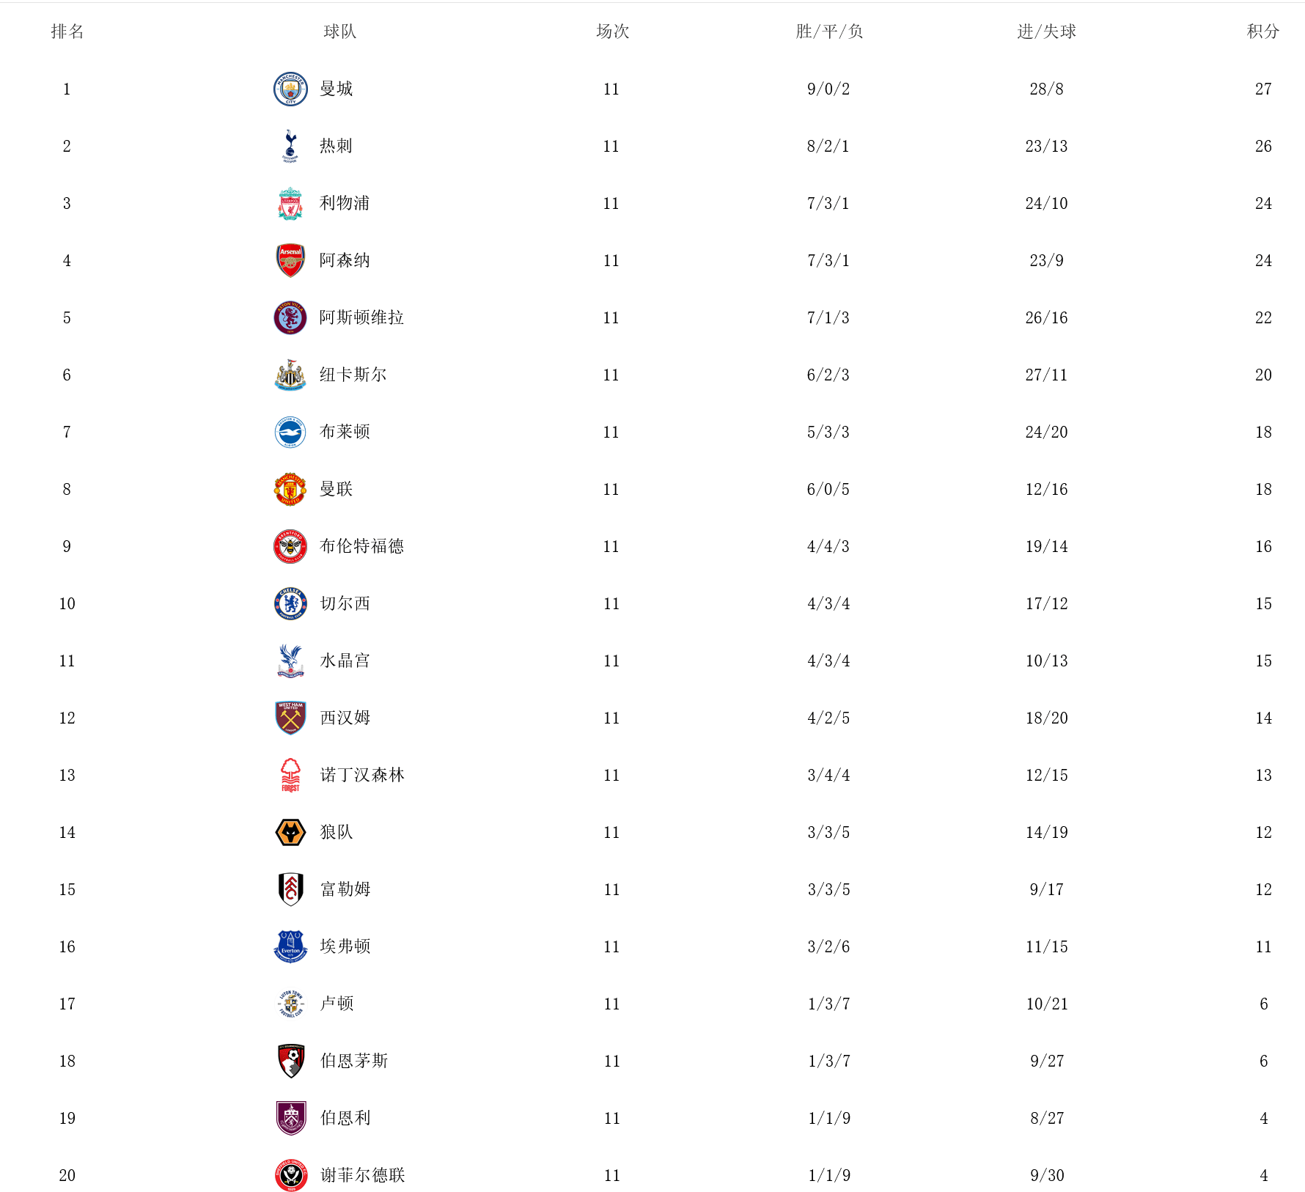Open the 谢菲尔德联 team name link
1305x1192 pixels.
tap(362, 1175)
